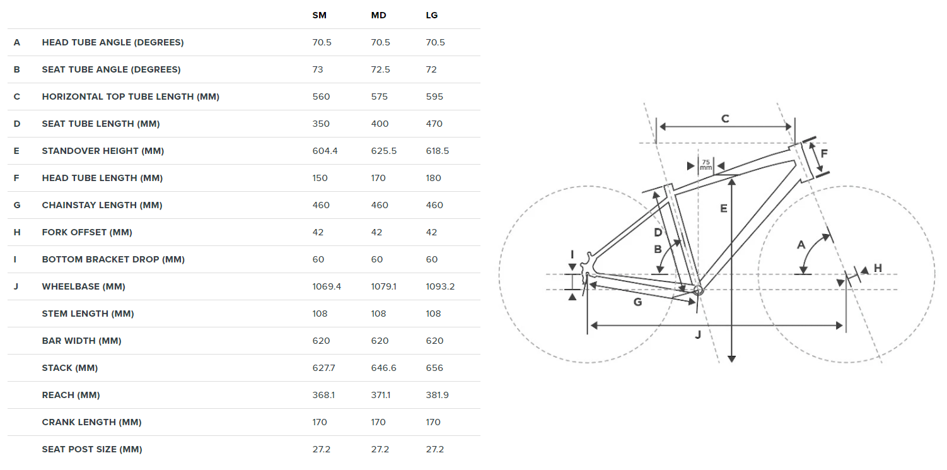
Task: Click the Head Tube Angle row label
Action: tap(113, 42)
